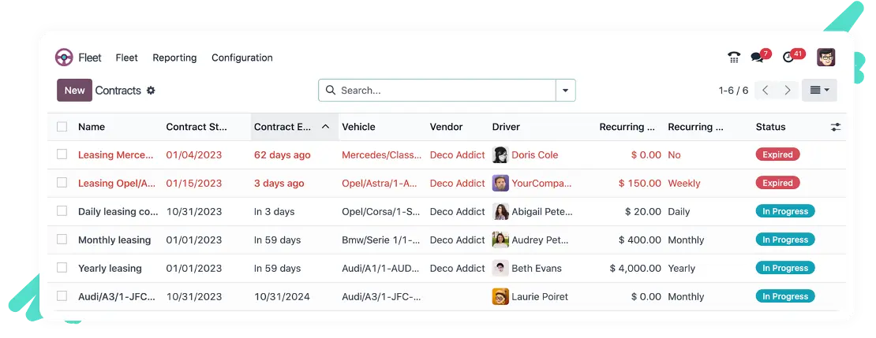Open the Reporting menu
876x338 pixels.
(x=174, y=58)
